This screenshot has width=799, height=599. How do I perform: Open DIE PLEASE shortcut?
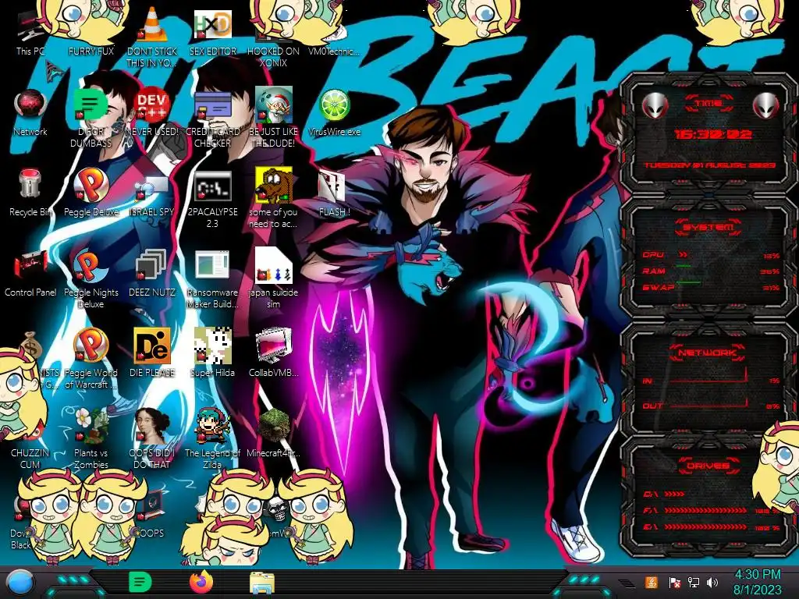(x=152, y=346)
